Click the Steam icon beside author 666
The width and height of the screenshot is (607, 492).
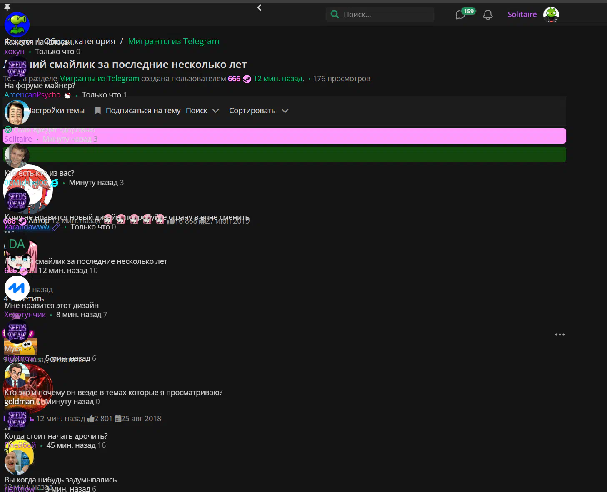(x=247, y=79)
